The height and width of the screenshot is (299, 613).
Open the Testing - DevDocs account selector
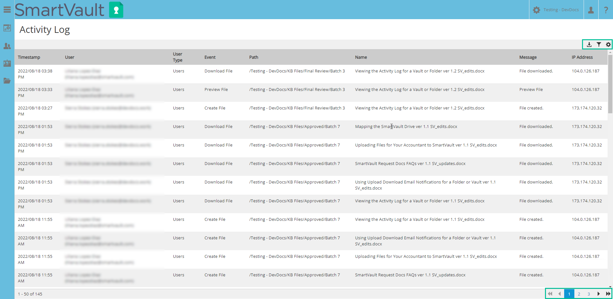[556, 10]
